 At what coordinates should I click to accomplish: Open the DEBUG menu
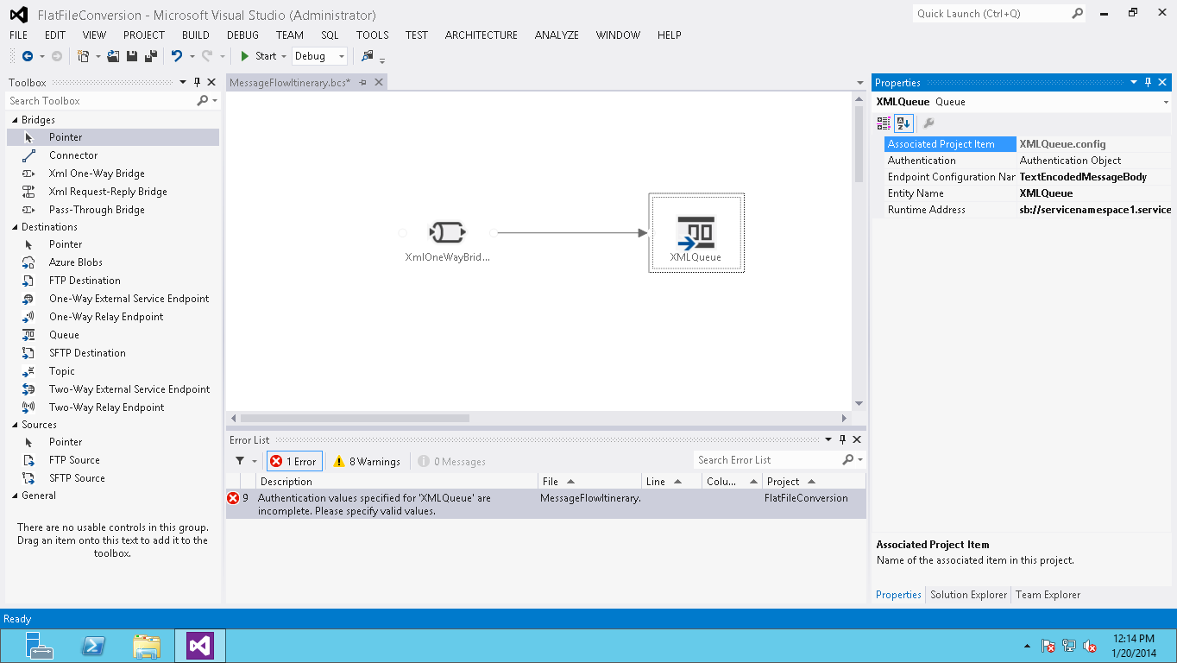click(242, 35)
